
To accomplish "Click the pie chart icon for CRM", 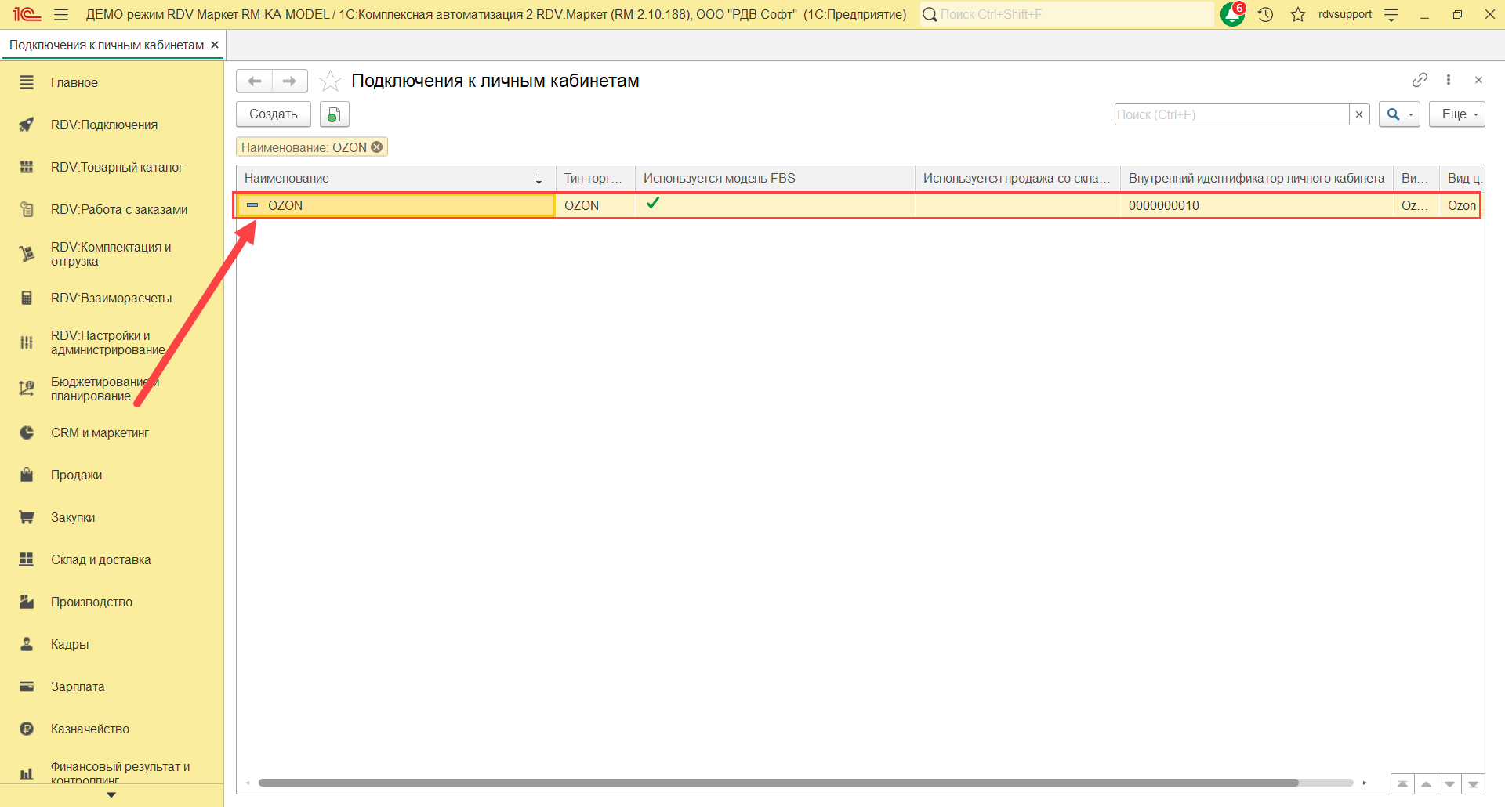I will pyautogui.click(x=27, y=432).
